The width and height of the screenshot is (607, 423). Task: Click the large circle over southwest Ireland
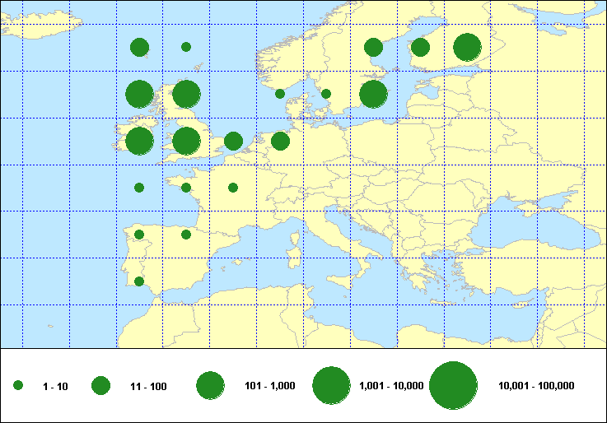click(139, 141)
